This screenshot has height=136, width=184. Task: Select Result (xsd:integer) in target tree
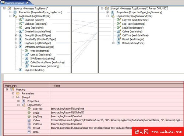[133, 39]
